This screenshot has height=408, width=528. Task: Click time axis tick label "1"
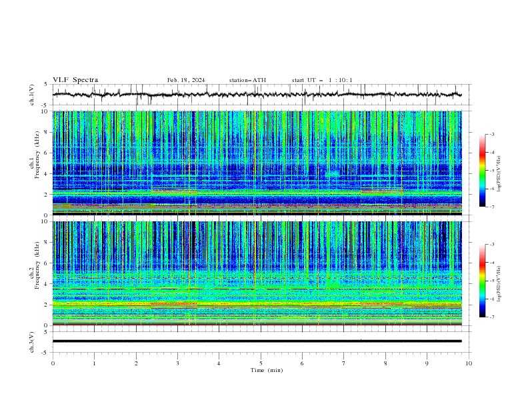(94, 363)
